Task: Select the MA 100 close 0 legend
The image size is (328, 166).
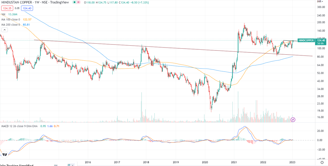Action: click(x=10, y=20)
